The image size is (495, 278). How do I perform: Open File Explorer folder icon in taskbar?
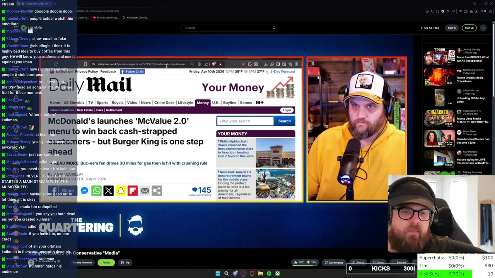pyautogui.click(x=261, y=273)
